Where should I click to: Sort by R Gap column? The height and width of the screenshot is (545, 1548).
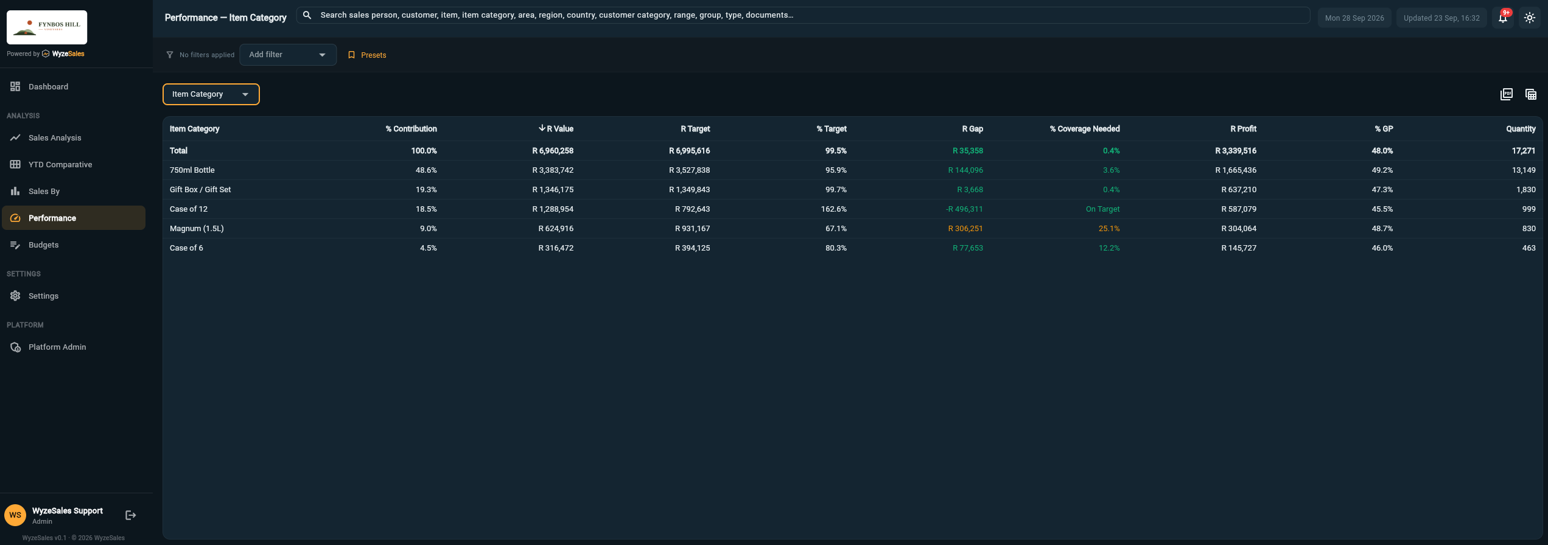pyautogui.click(x=973, y=129)
